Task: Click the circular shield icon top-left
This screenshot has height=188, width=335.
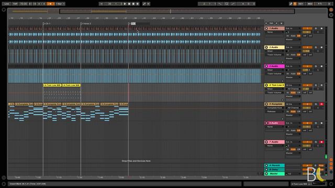Action: (x=4, y=9)
